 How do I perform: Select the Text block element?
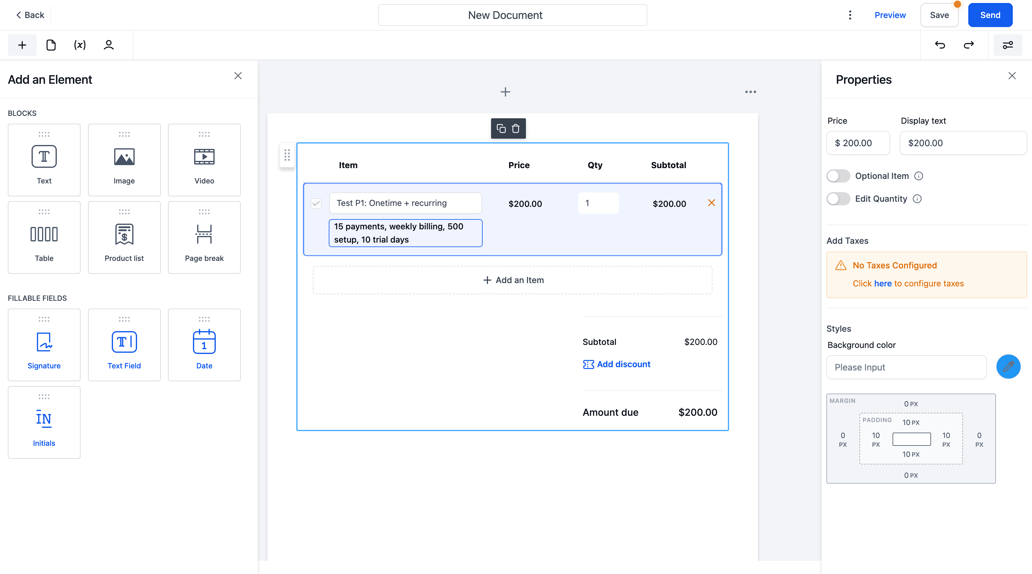[x=44, y=160]
